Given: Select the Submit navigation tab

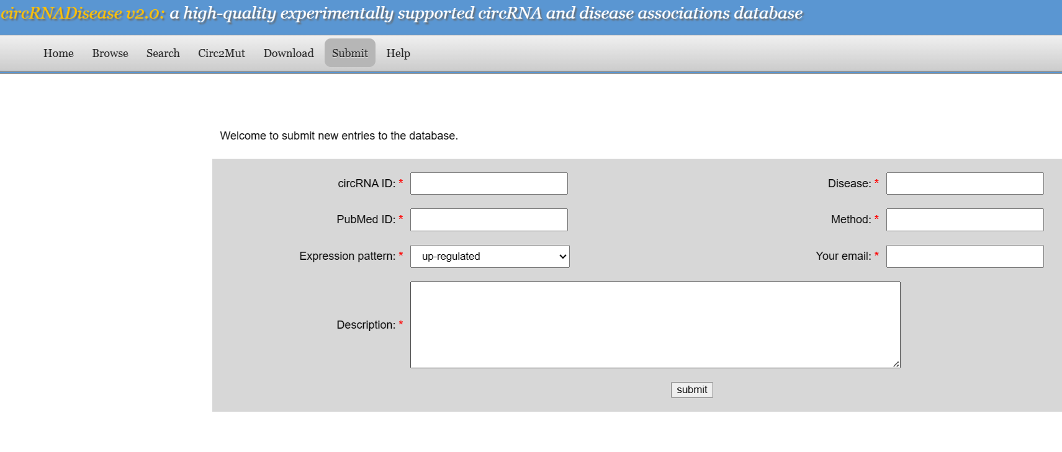Looking at the screenshot, I should [349, 53].
